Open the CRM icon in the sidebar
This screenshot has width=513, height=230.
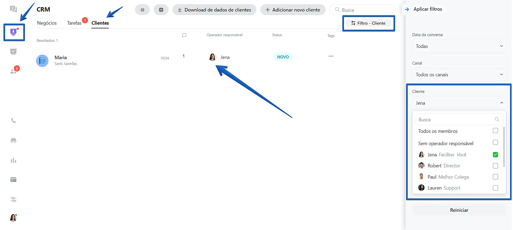(13, 32)
